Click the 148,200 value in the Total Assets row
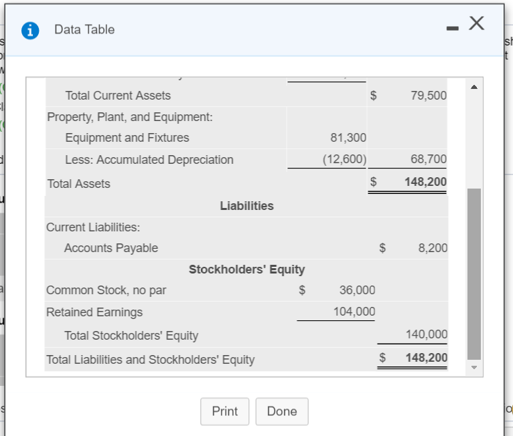The image size is (513, 436). (x=426, y=182)
